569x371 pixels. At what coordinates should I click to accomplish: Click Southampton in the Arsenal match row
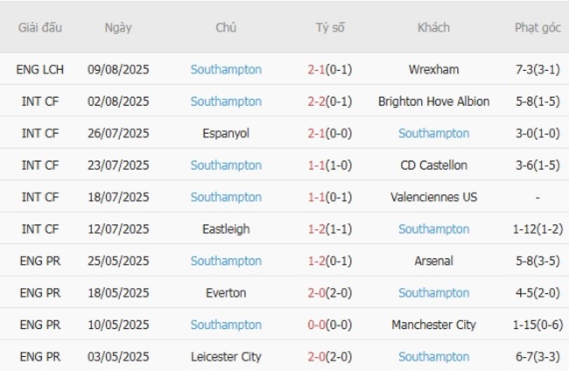(x=226, y=261)
